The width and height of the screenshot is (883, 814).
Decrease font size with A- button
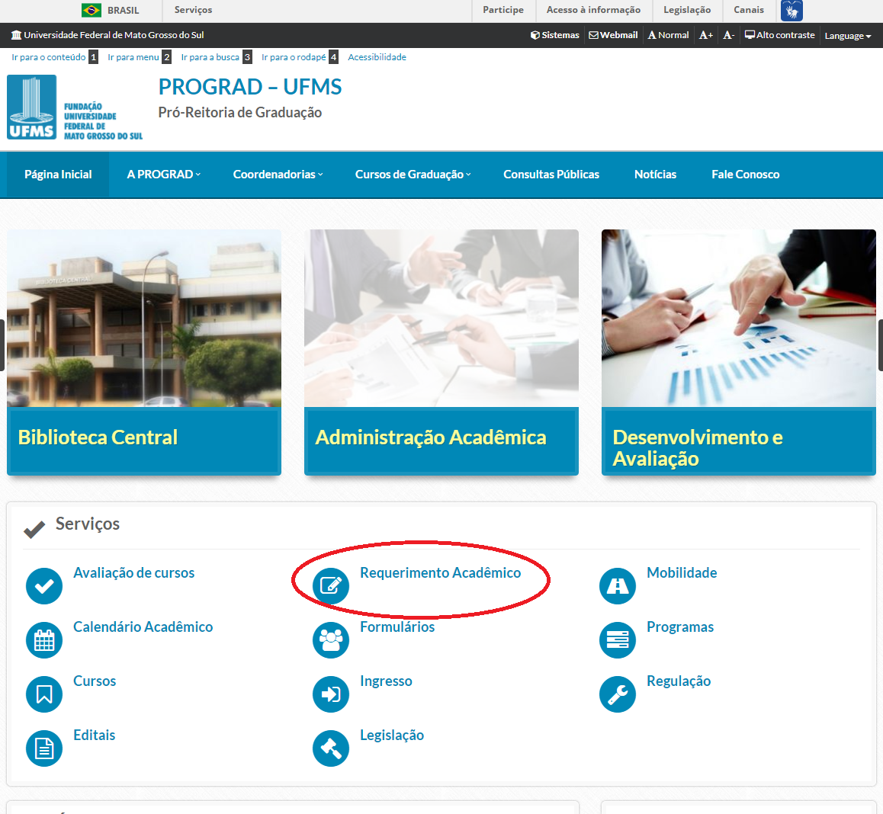pyautogui.click(x=729, y=35)
